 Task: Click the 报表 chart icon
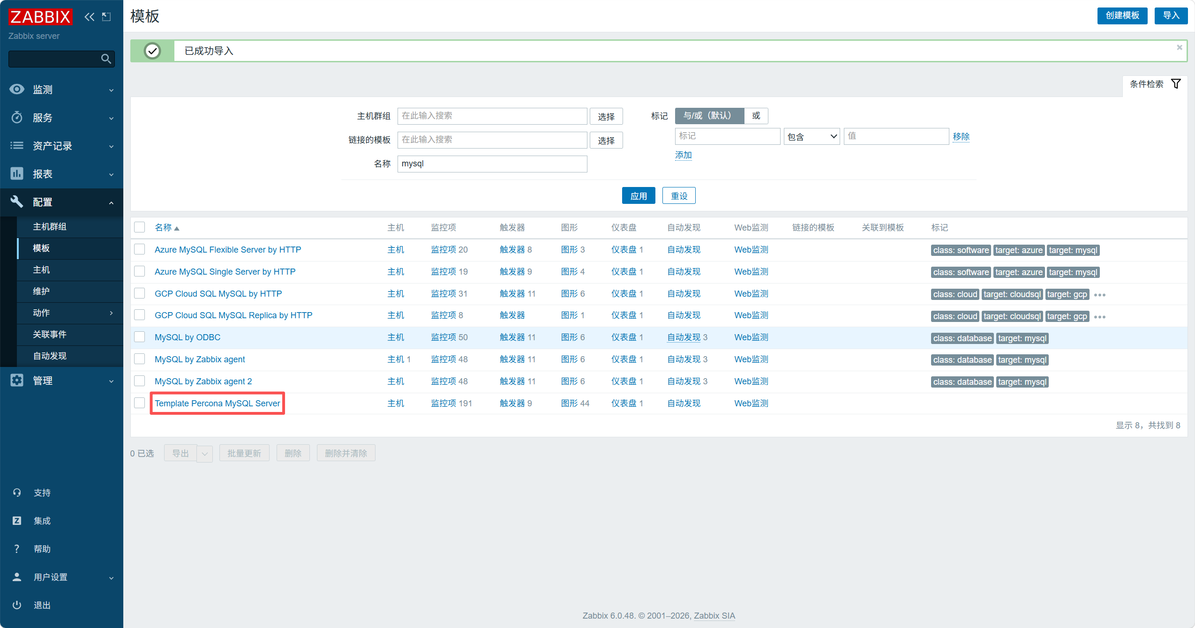pyautogui.click(x=17, y=173)
